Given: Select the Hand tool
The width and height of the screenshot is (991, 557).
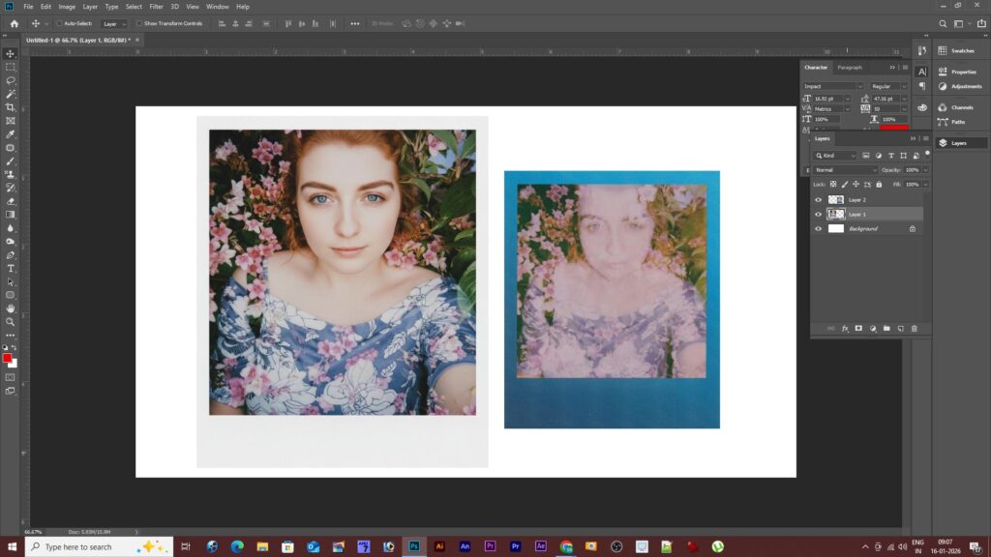Looking at the screenshot, I should 11,308.
